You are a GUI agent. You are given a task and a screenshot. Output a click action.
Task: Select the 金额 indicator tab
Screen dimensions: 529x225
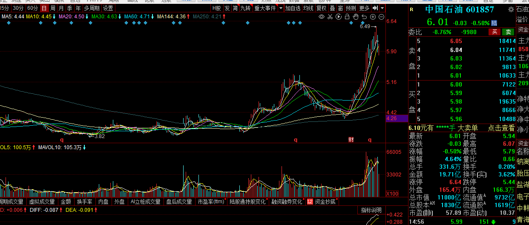click(66, 202)
